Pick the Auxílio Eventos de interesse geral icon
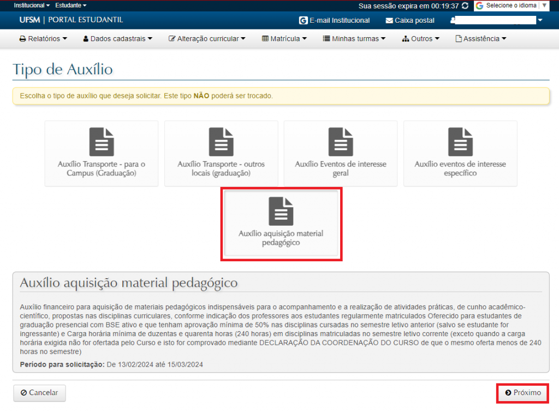Viewport: 559px width, 412px height. click(341, 142)
